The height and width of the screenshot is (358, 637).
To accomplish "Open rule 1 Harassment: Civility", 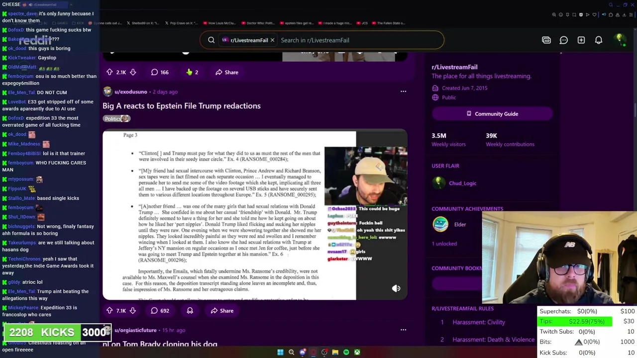I will [x=479, y=322].
